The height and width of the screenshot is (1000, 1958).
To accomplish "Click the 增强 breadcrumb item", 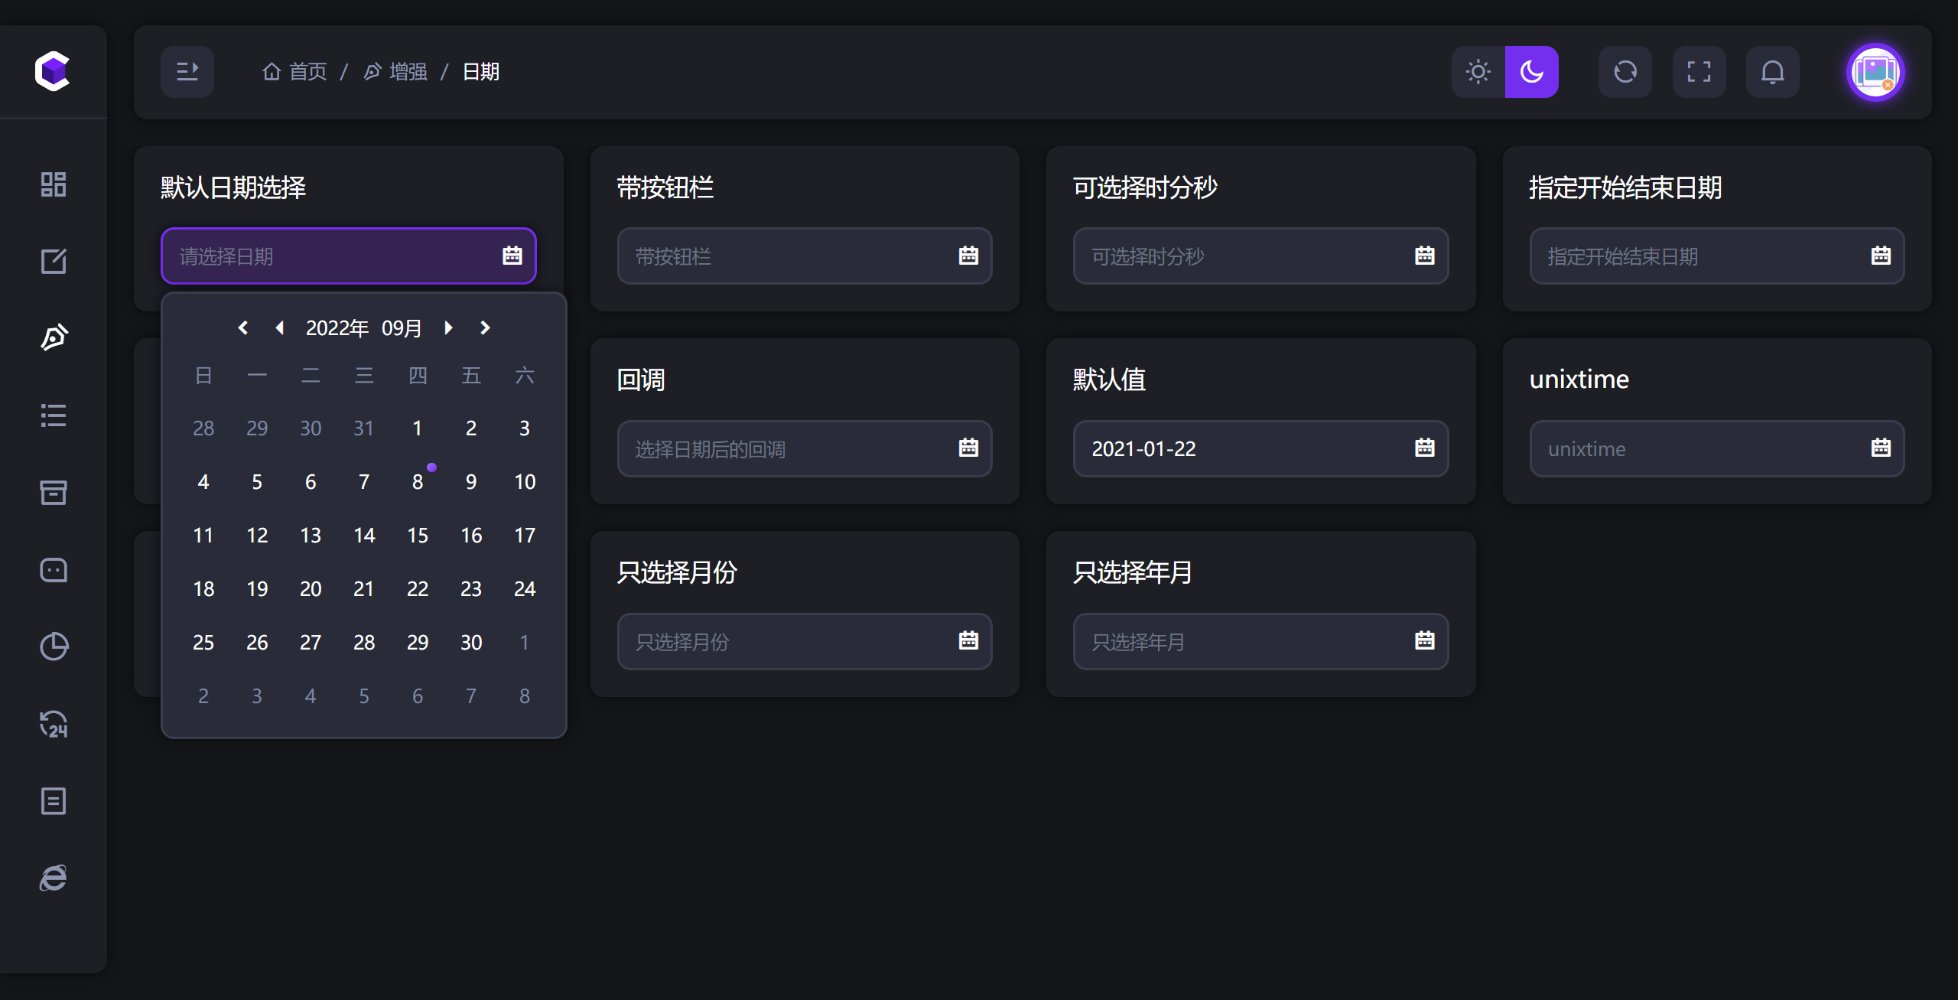I will pos(395,71).
